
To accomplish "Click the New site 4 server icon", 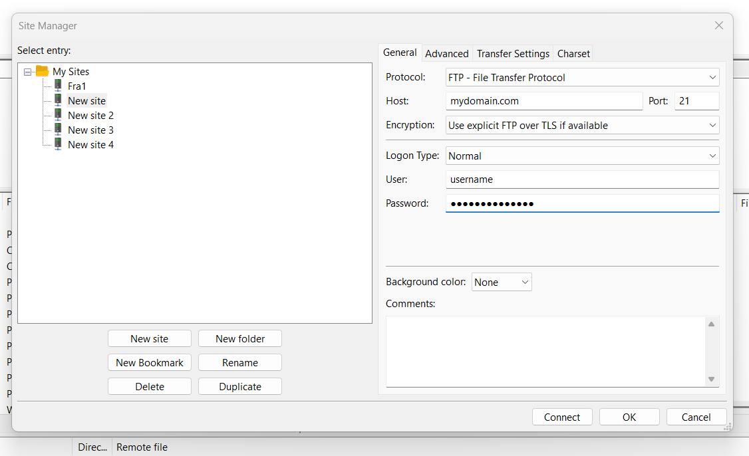I will click(x=58, y=144).
